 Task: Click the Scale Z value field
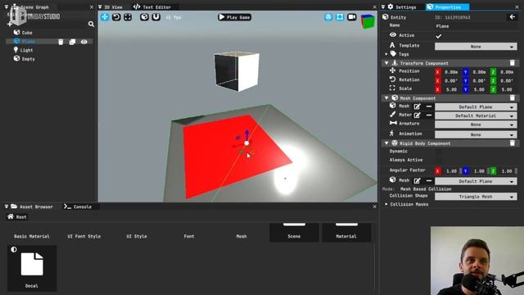click(507, 89)
